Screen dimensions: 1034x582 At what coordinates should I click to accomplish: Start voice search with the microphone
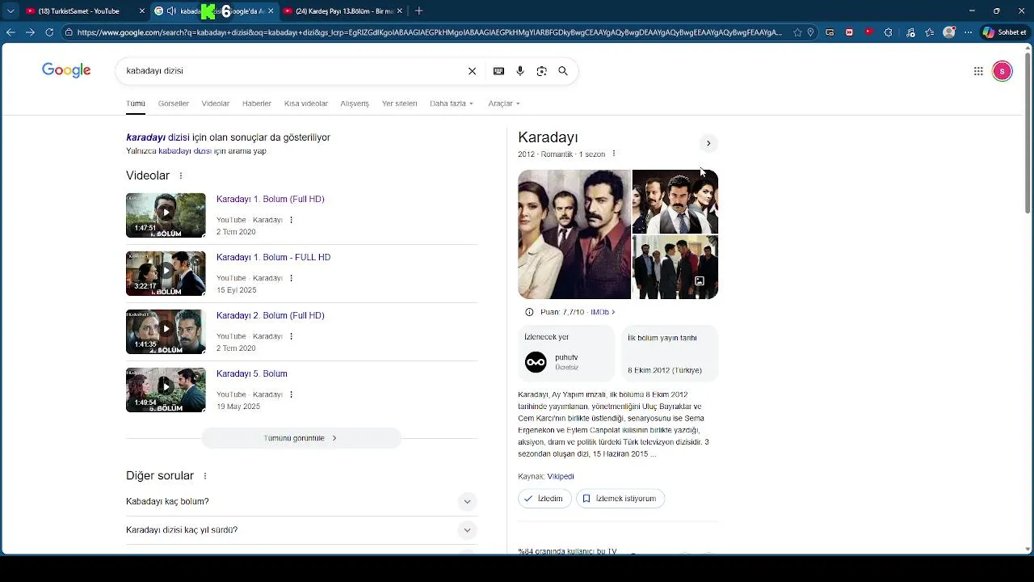[520, 71]
